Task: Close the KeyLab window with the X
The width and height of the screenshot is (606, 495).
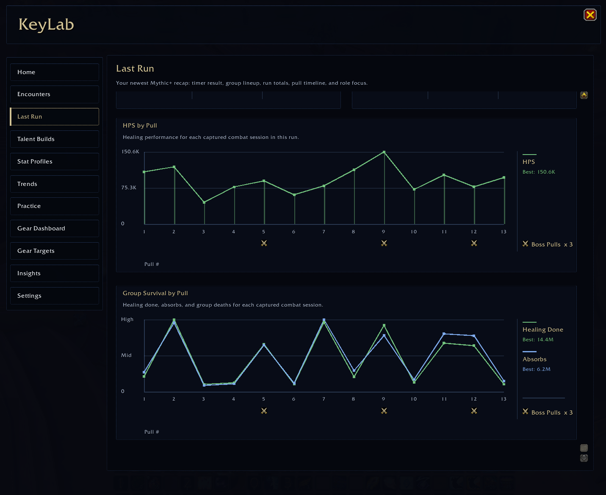Action: pos(590,15)
